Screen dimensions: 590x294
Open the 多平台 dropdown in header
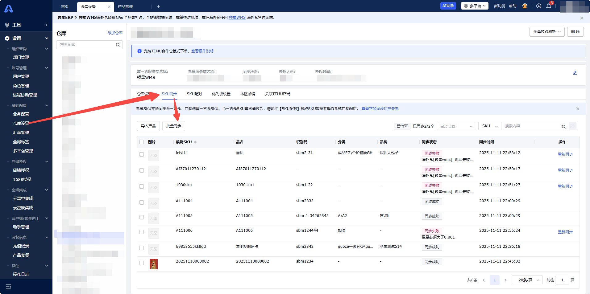tap(474, 6)
